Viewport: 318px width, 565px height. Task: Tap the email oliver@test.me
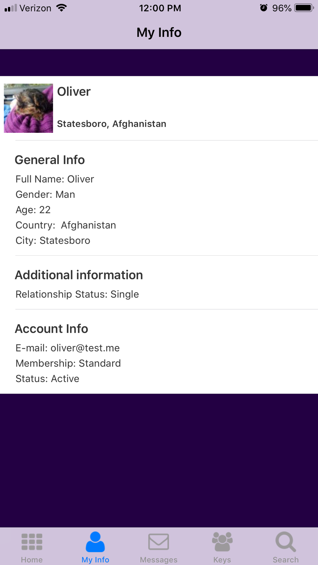point(85,348)
